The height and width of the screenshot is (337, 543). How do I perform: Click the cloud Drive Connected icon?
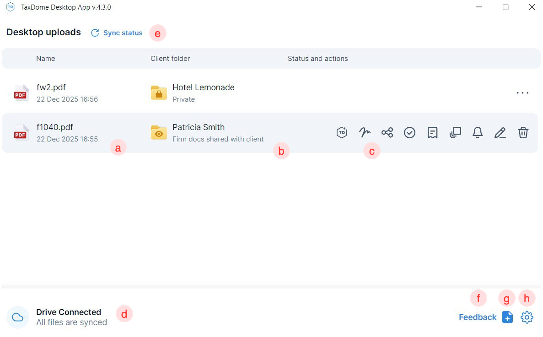(18, 317)
